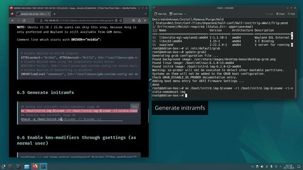Expand the Split View dropdown arrow
Screen dimensions: 303x170
(x=185, y=14)
